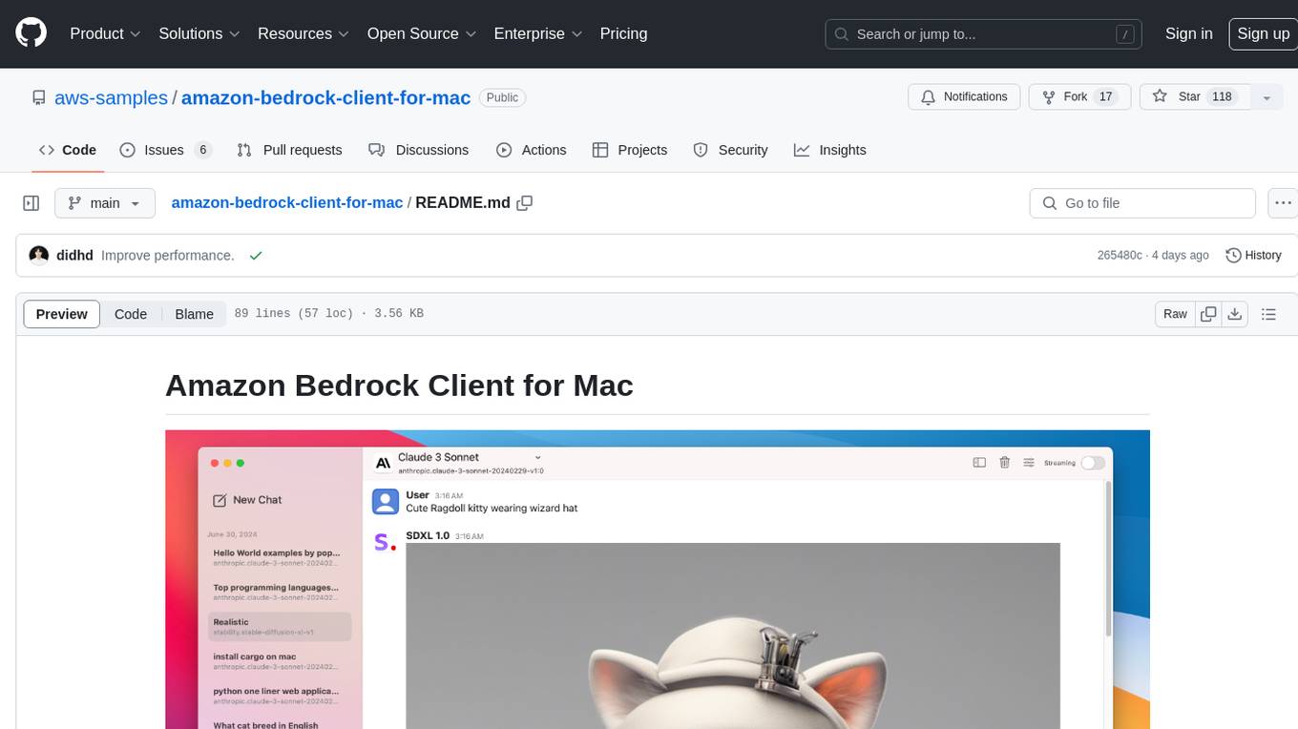Download the raw file

tap(1234, 314)
